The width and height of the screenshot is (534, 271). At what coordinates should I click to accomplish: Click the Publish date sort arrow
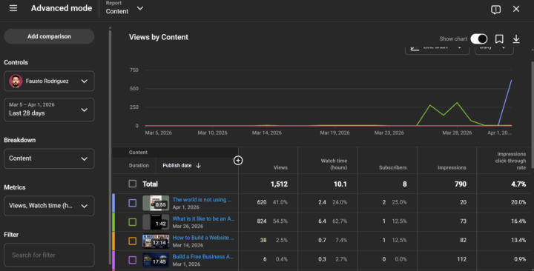(199, 166)
